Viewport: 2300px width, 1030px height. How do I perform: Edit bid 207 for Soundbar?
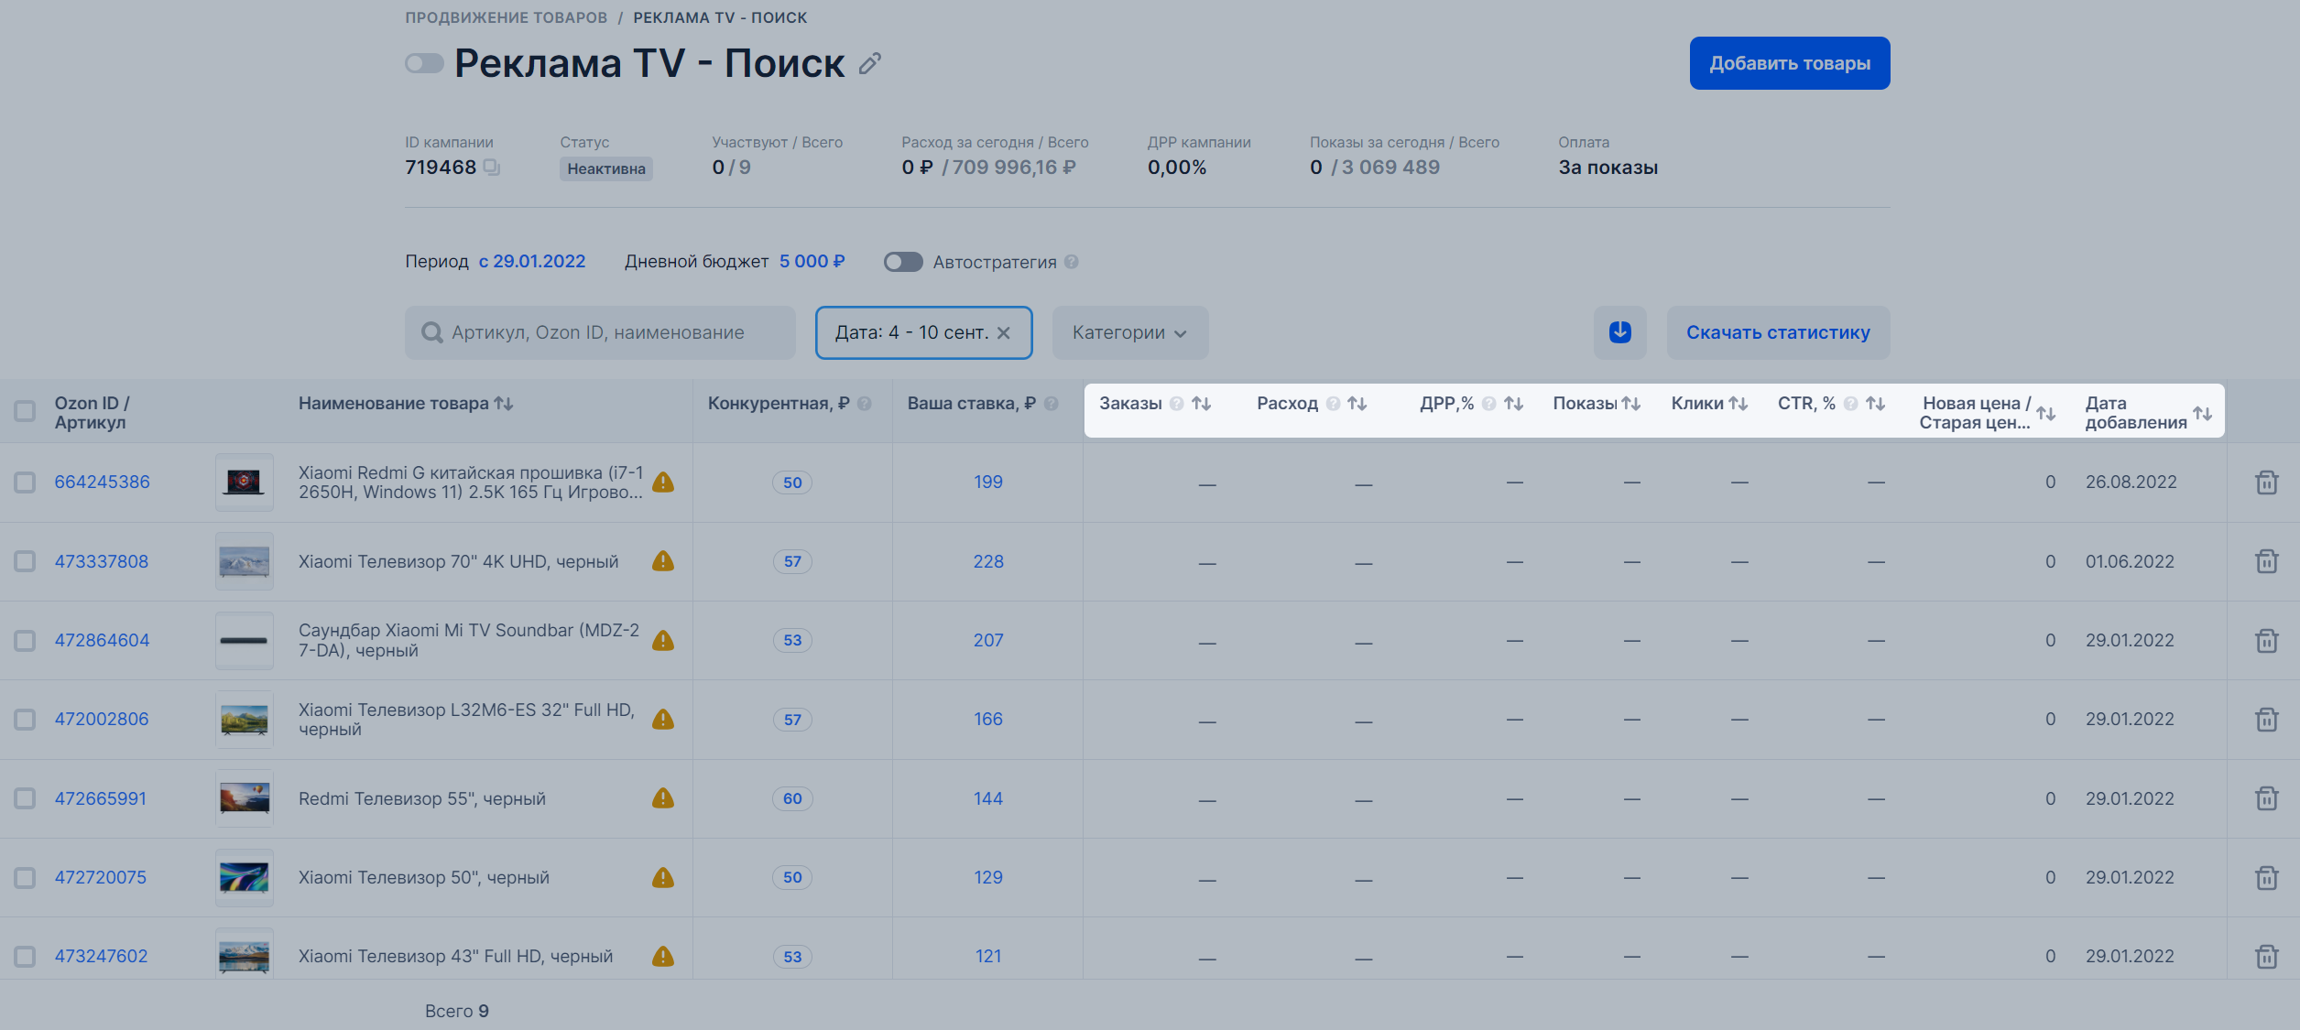(988, 641)
